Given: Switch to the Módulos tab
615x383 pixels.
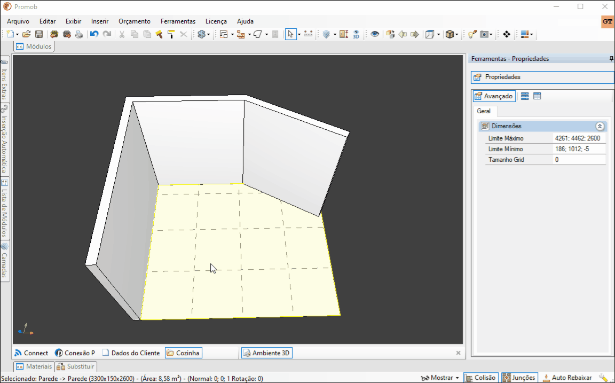Looking at the screenshot, I should (34, 46).
